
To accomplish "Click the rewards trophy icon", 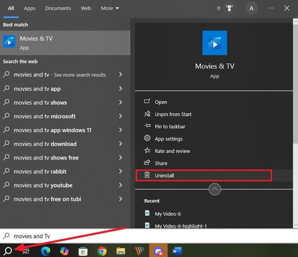I will (x=229, y=8).
